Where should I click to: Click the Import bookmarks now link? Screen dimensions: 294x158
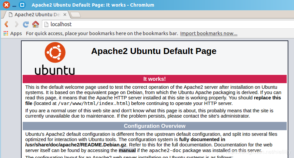tap(209, 33)
